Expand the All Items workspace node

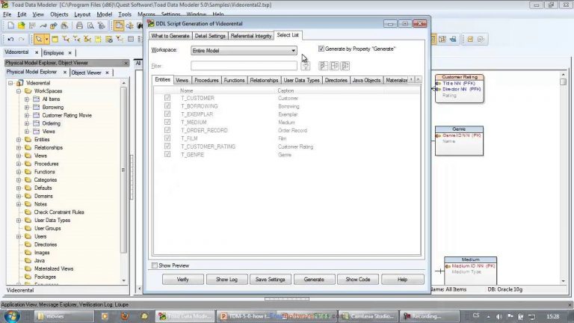(x=27, y=99)
